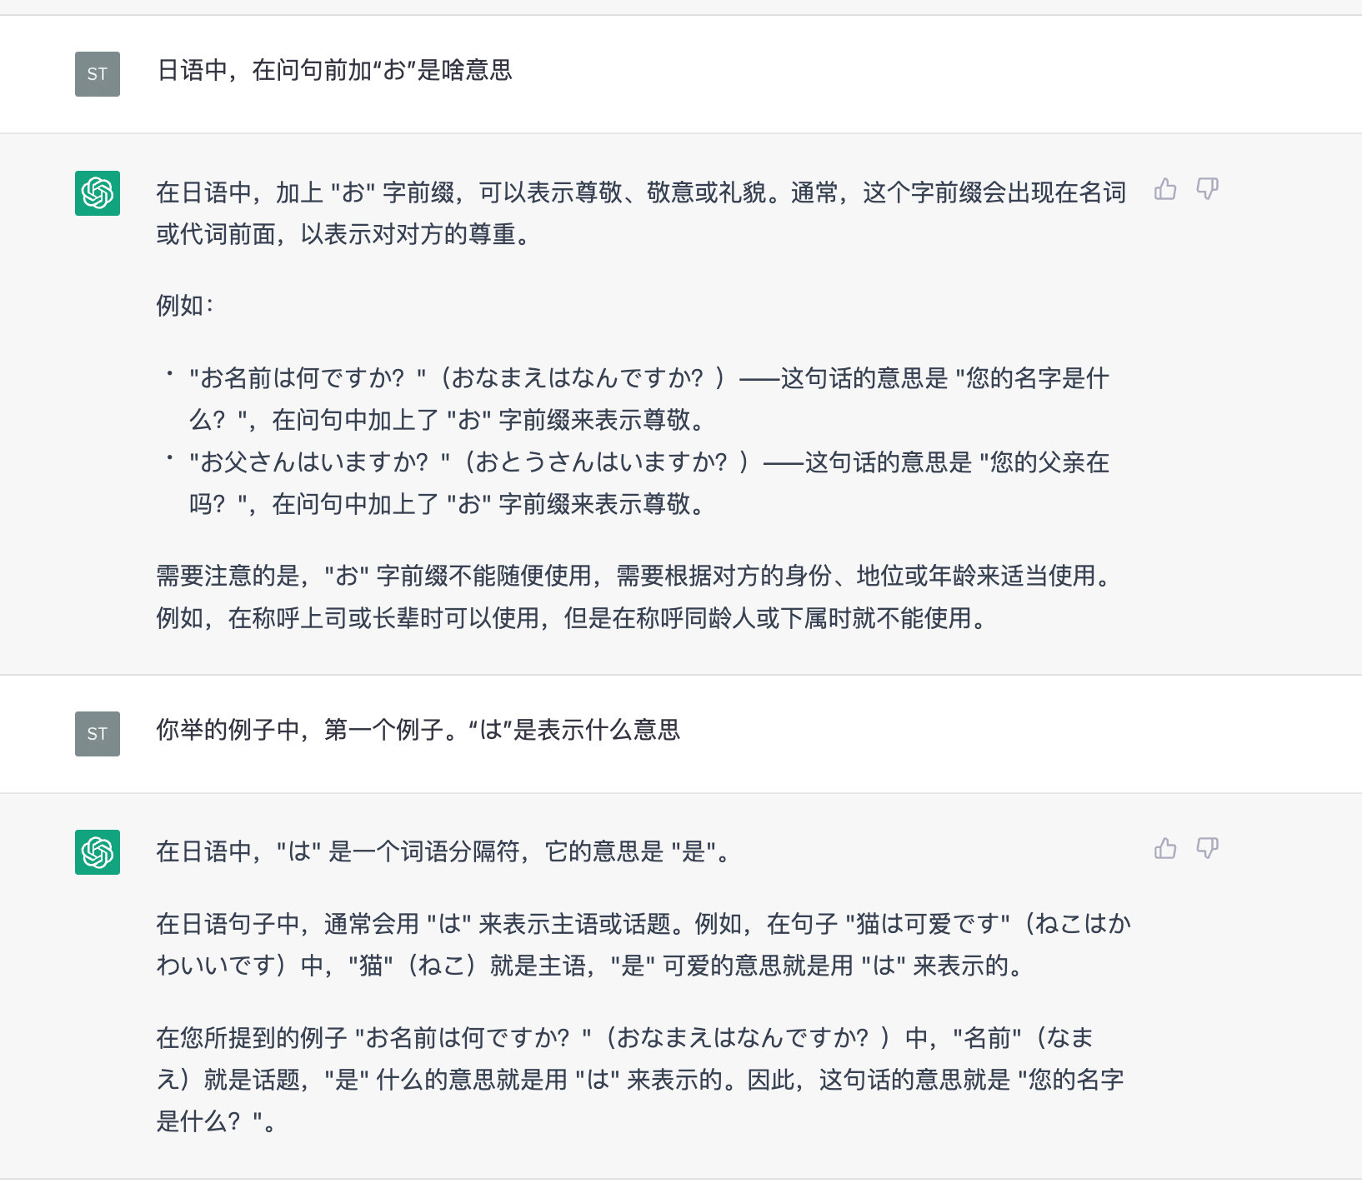The height and width of the screenshot is (1188, 1362).
Task: Like the response explaining the は particle
Action: (1165, 849)
